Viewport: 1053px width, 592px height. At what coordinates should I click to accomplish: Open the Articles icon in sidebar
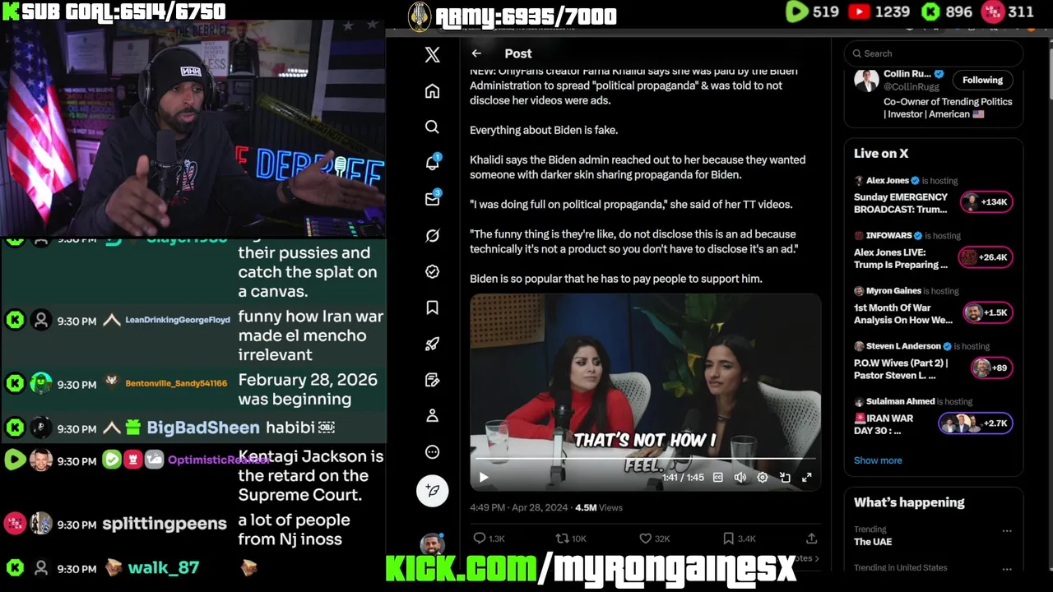click(x=432, y=380)
